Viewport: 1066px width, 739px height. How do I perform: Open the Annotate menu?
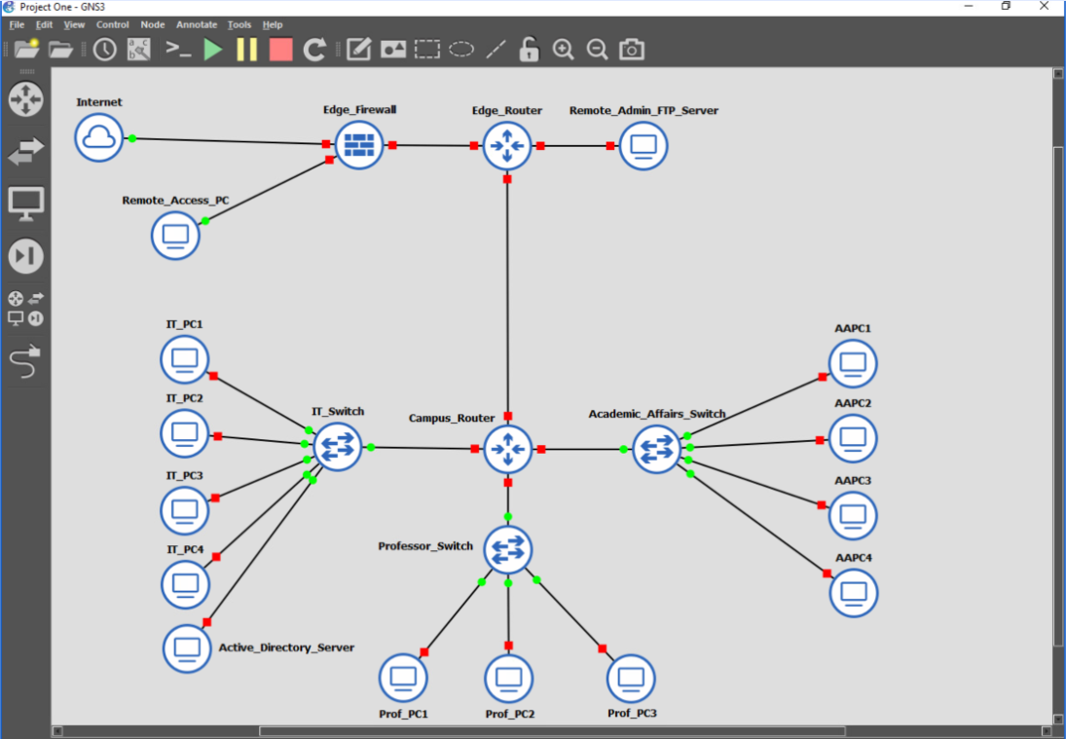196,24
